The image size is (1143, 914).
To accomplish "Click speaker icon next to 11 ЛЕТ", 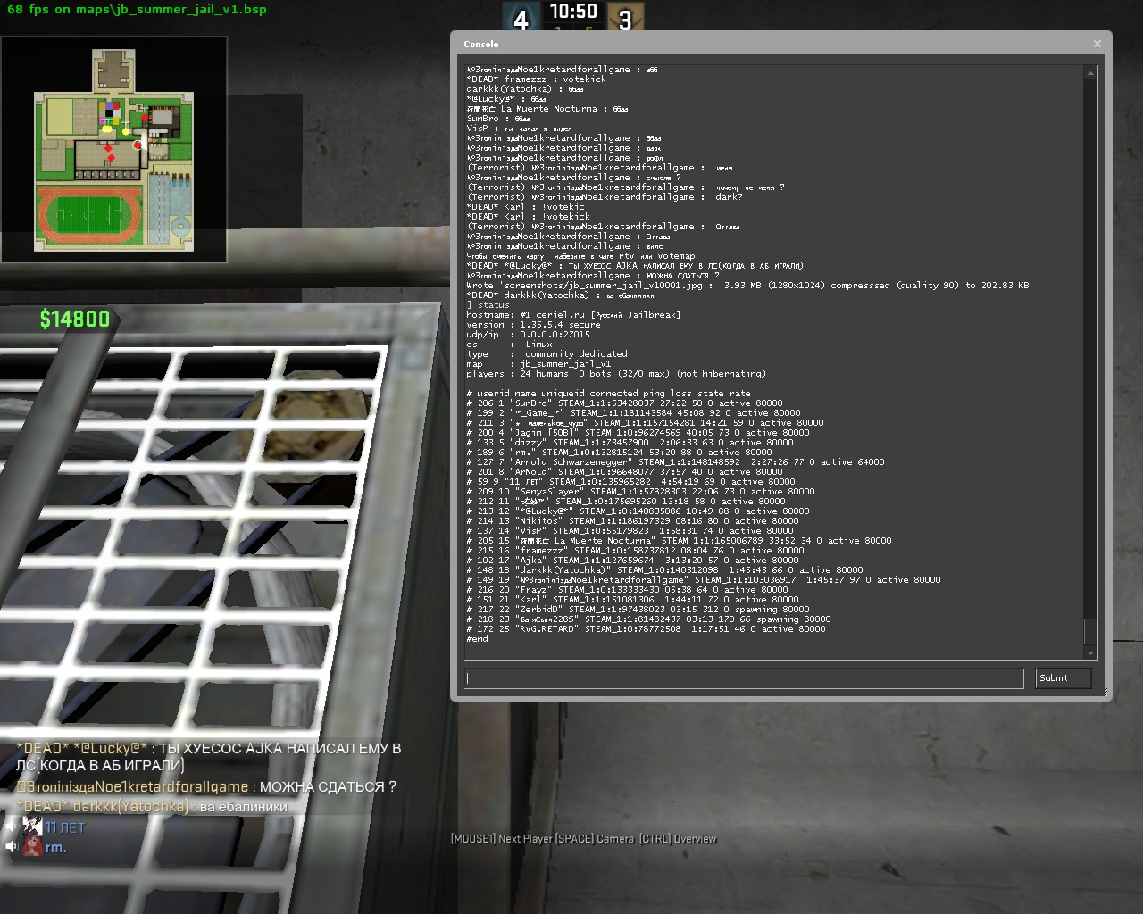I will (9, 827).
